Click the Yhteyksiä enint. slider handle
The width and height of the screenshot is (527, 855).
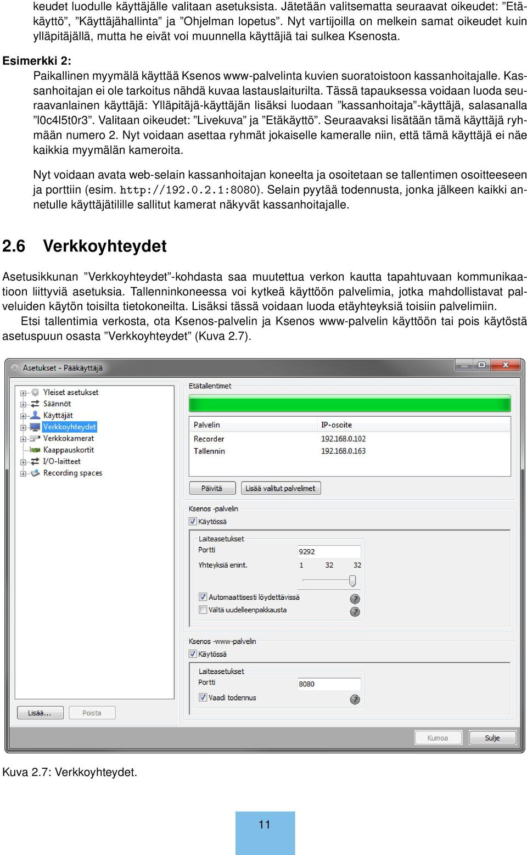(x=352, y=580)
